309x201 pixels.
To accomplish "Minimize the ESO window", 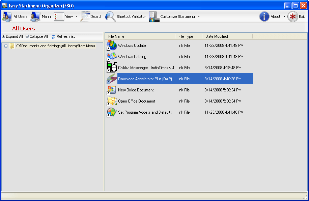I will 288,5.
